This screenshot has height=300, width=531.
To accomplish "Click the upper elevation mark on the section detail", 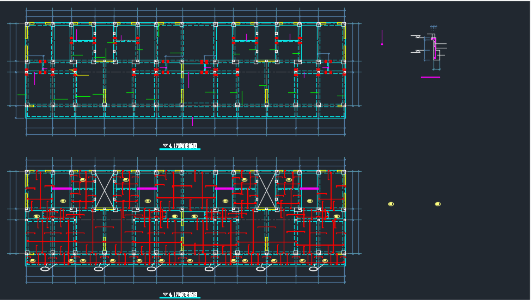I will (418, 36).
